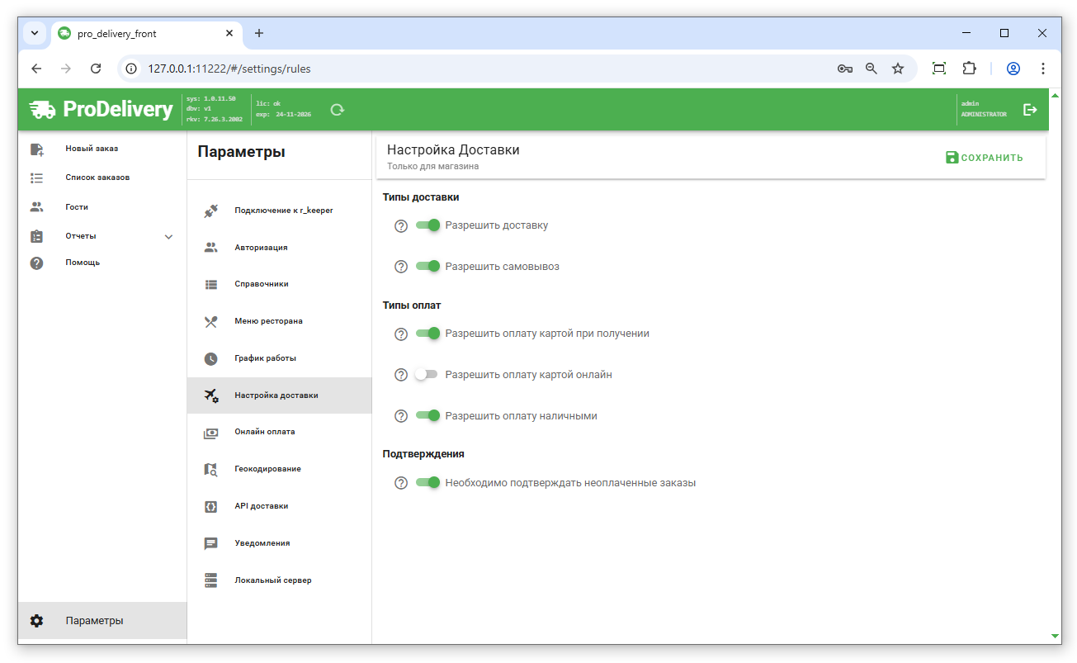Click the Сохранить button

tap(984, 158)
